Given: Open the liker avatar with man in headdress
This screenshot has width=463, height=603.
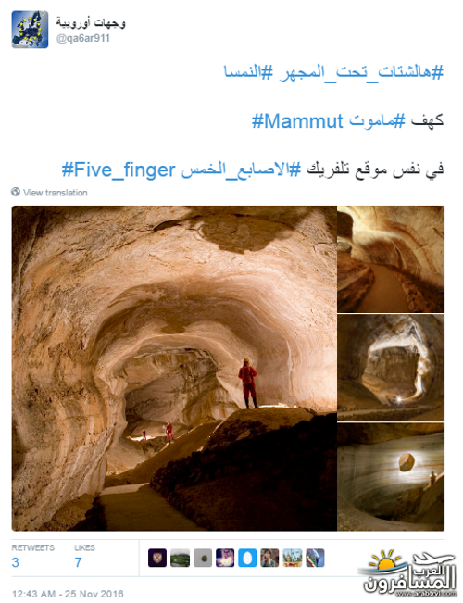Looking at the screenshot, I should click(225, 558).
